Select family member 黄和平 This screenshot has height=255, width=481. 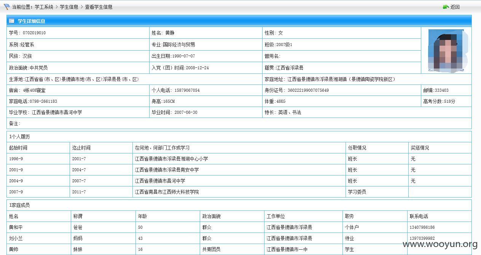coord(39,227)
